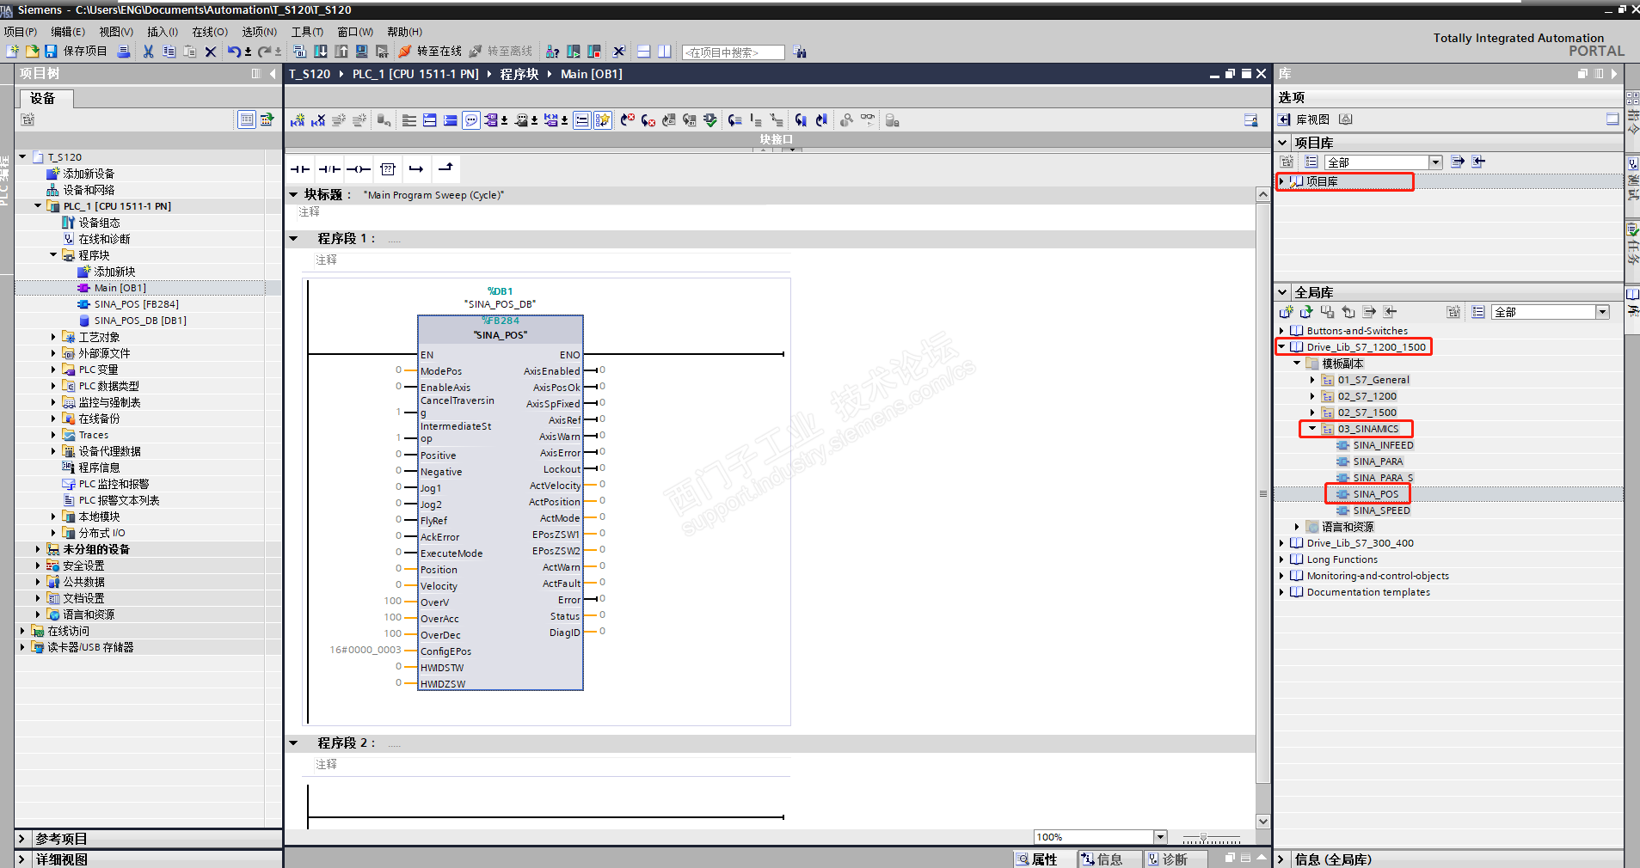Screen dimensions: 1640x868
Task: Insert a normally closed contact
Action: 329,168
